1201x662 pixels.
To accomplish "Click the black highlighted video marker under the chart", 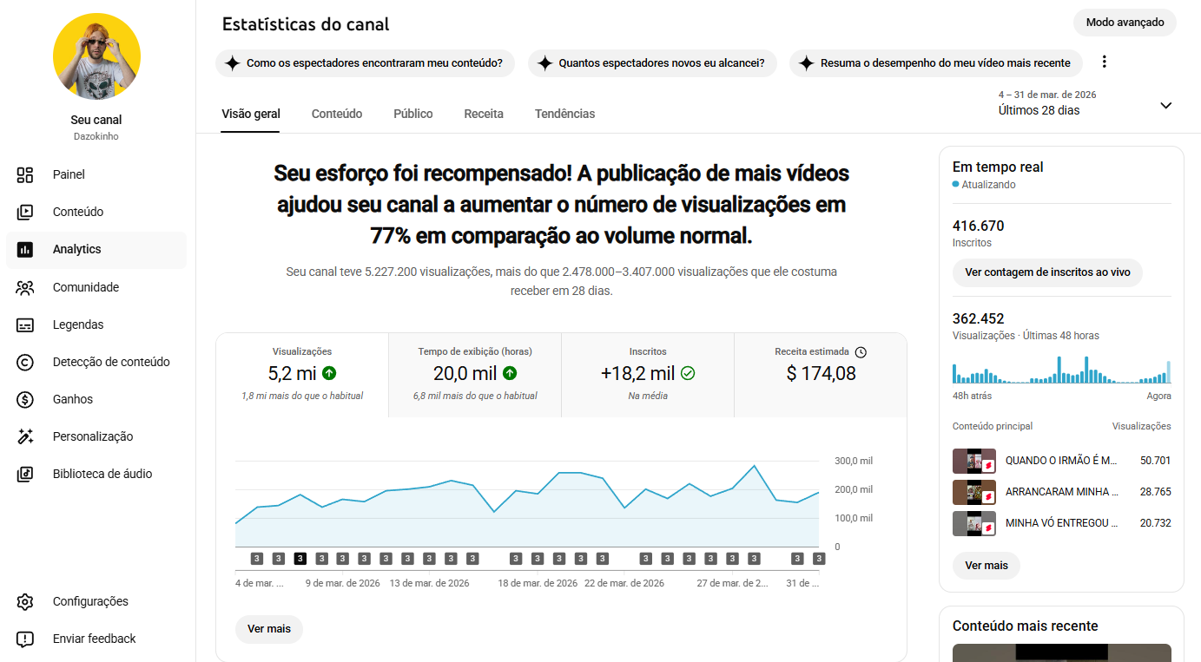I will (x=300, y=559).
